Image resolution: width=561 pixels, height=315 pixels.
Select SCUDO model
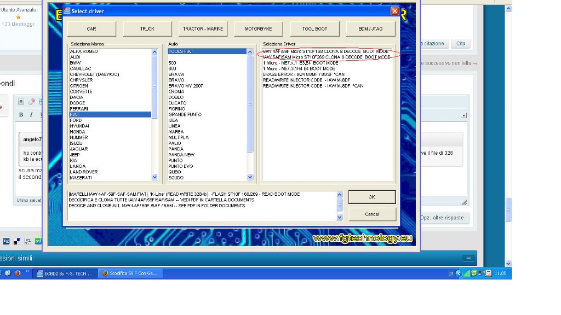[176, 178]
